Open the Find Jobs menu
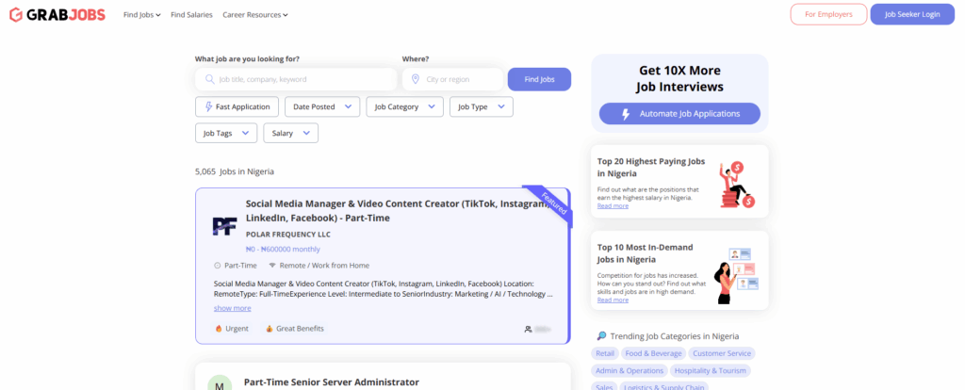Image resolution: width=965 pixels, height=390 pixels. coord(141,15)
